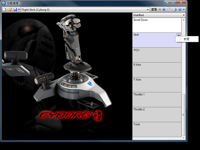Open the 查看 view menu

154,9
